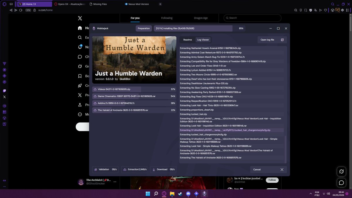The image size is (352, 198).
Task: Select log line Nathaniel Howe's Arsenal zip
Action: coord(211,48)
